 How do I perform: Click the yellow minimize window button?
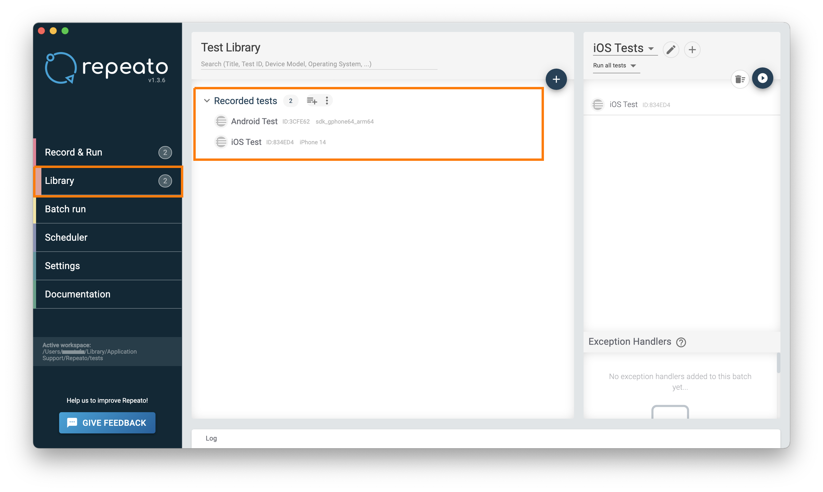[x=53, y=31]
